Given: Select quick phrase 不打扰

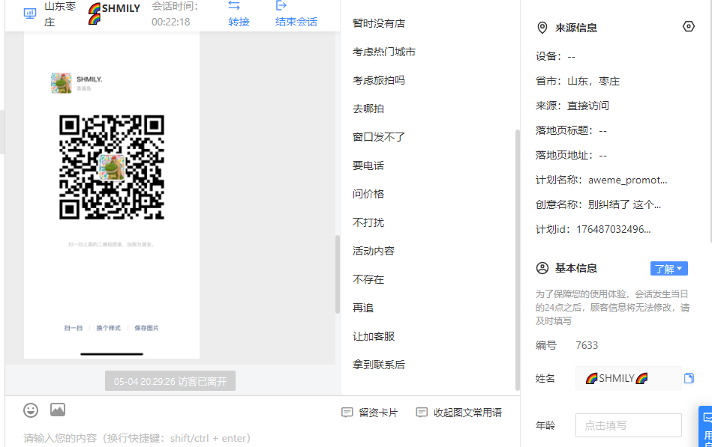Looking at the screenshot, I should [368, 222].
